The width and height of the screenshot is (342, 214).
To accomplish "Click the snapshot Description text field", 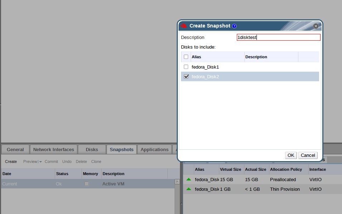I will (x=278, y=38).
